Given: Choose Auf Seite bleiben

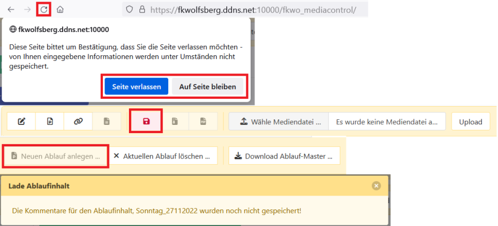Looking at the screenshot, I should pos(207,87).
